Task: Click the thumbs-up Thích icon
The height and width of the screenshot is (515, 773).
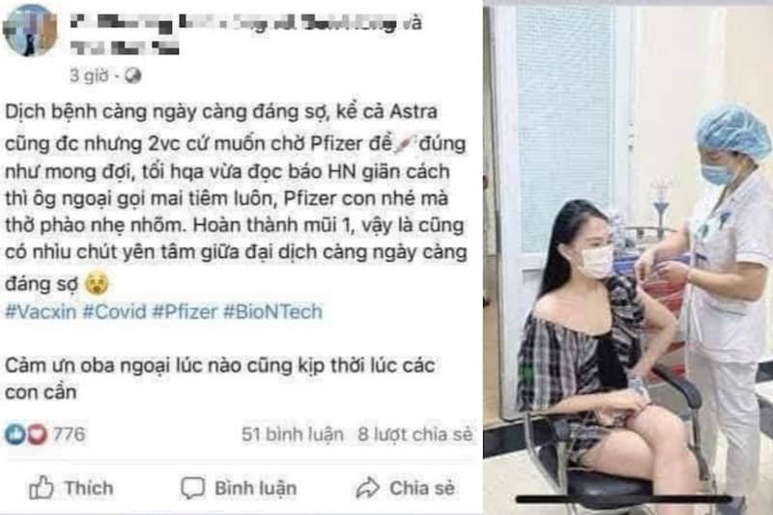Action: coord(42,487)
